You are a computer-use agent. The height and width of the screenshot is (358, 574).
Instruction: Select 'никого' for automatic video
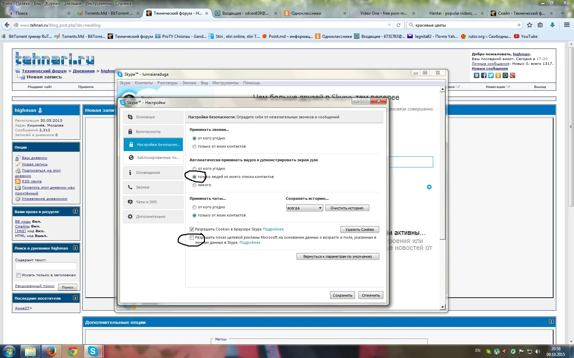[194, 185]
